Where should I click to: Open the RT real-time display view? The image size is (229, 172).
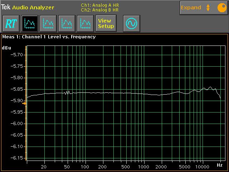tap(10, 24)
